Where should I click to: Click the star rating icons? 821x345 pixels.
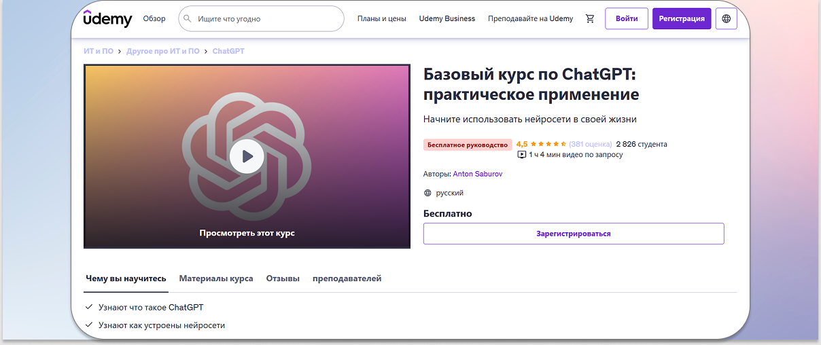coord(548,144)
